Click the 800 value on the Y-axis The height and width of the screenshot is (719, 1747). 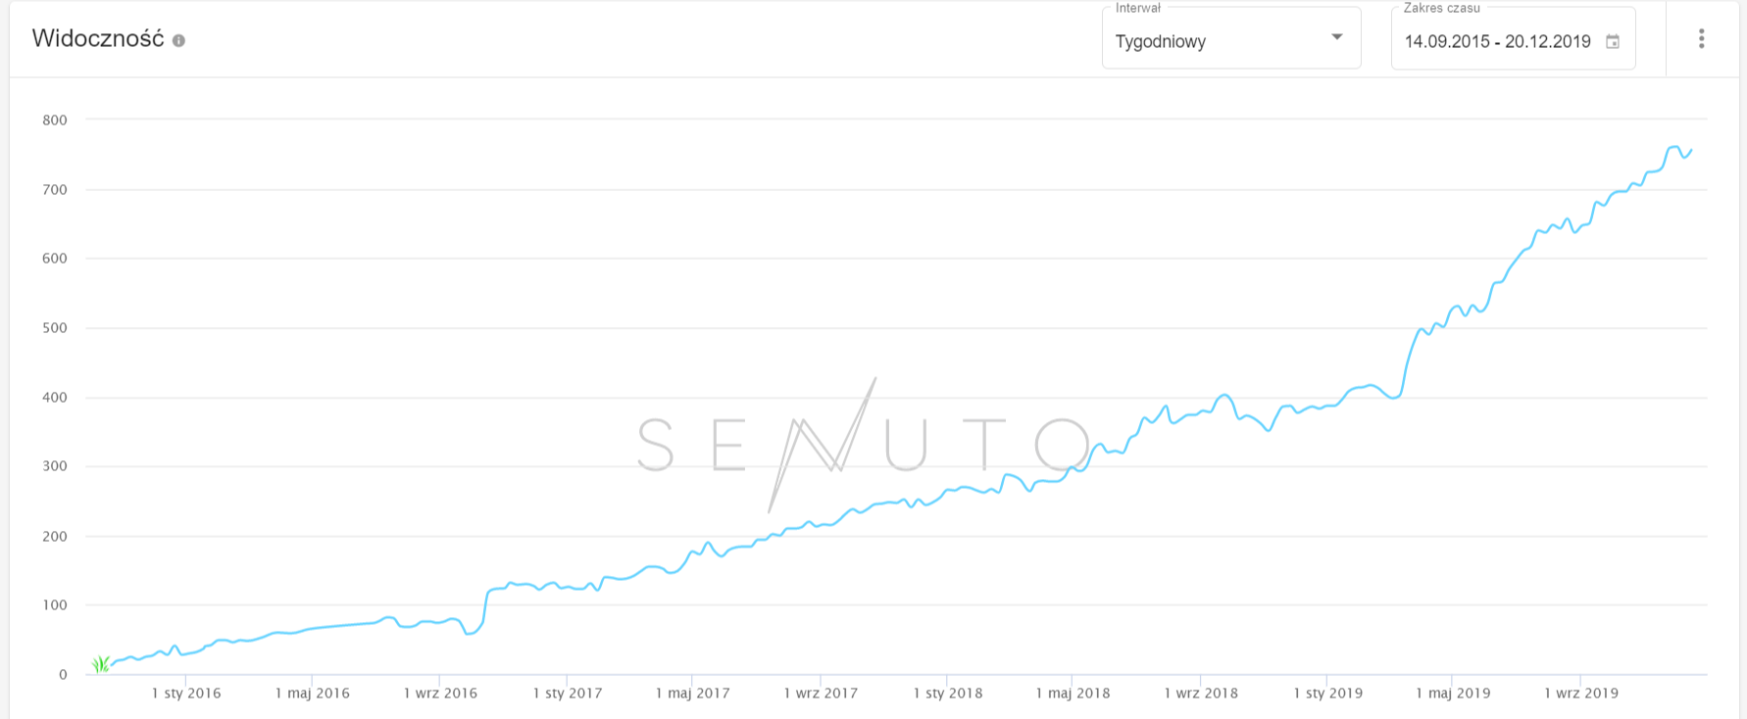[x=55, y=120]
